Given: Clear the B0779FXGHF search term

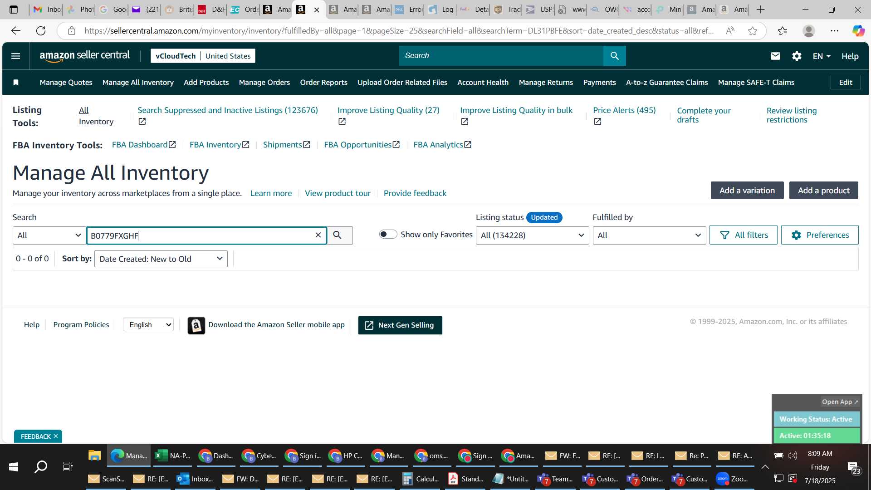Looking at the screenshot, I should coord(318,235).
